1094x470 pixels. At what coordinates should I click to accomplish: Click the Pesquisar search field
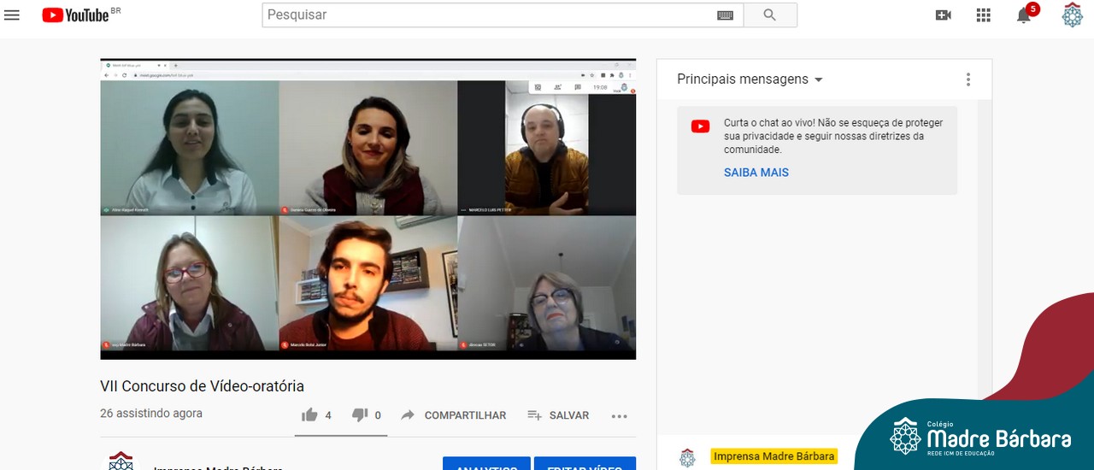tap(487, 15)
